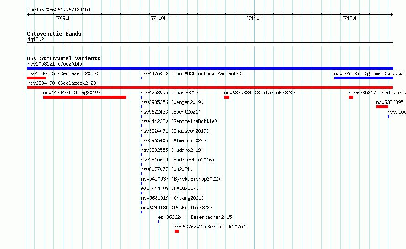Open nsv5410937 (ByrskaBishop2022) variant
Image resolution: width=406 pixels, height=249 pixels.
(x=181, y=179)
